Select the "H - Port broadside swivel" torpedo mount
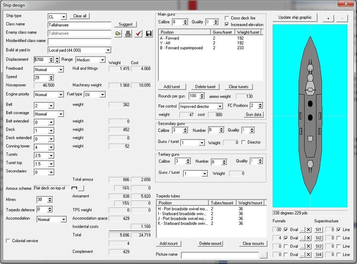This screenshot has height=264, width=357. pos(211,209)
